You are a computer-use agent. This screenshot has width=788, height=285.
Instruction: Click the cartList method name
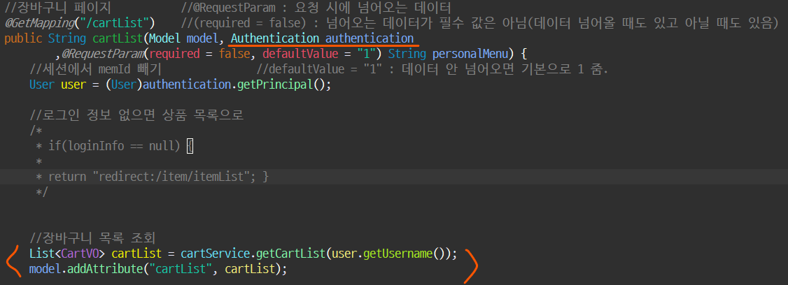click(x=118, y=38)
